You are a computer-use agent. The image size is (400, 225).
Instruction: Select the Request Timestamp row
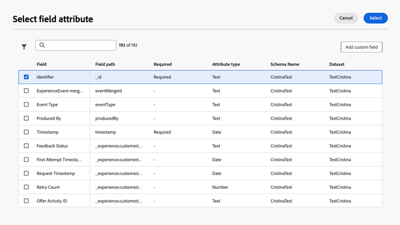click(x=56, y=173)
